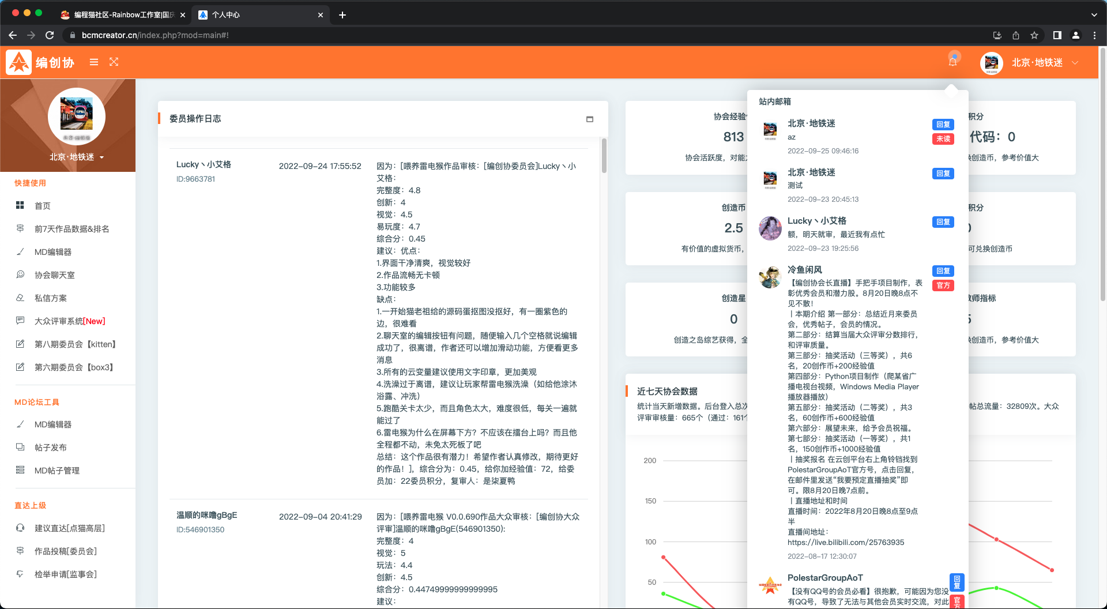Screen dimensions: 1107x609
Task: Click 回复 on the 'az' message
Action: click(x=943, y=125)
